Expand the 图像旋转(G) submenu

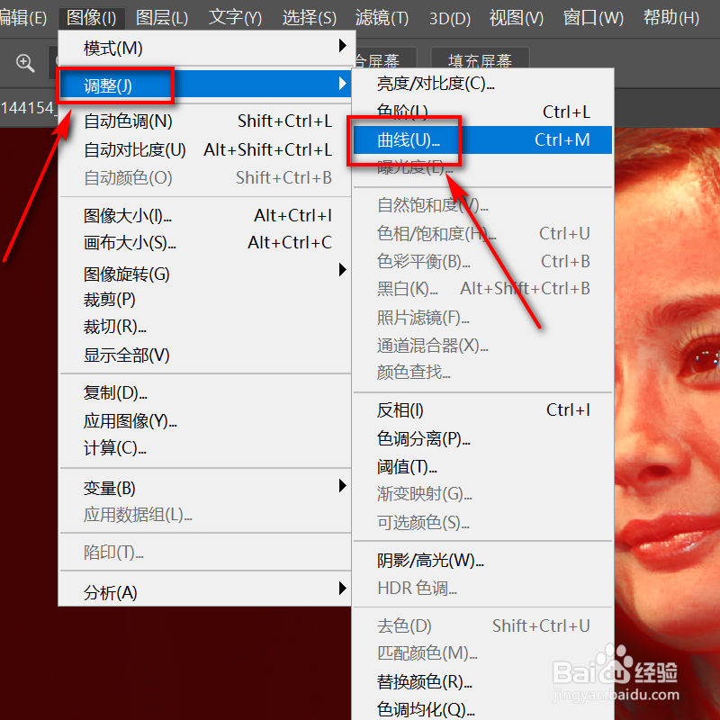tap(205, 274)
